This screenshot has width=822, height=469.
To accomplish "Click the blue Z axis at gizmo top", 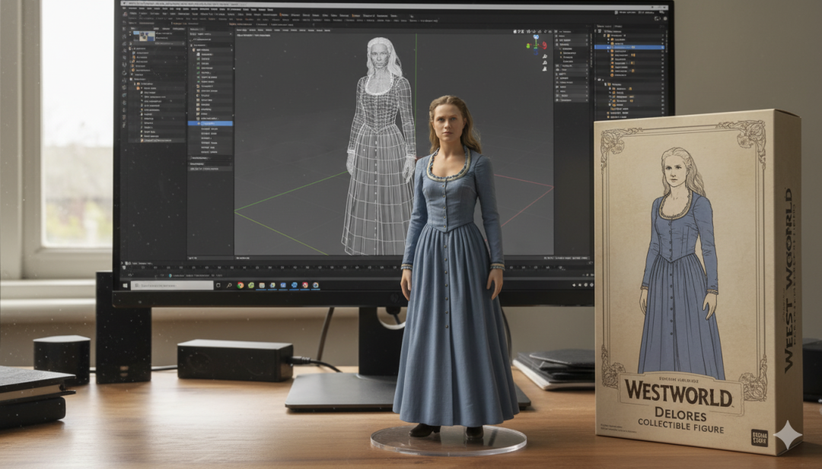I will point(536,38).
